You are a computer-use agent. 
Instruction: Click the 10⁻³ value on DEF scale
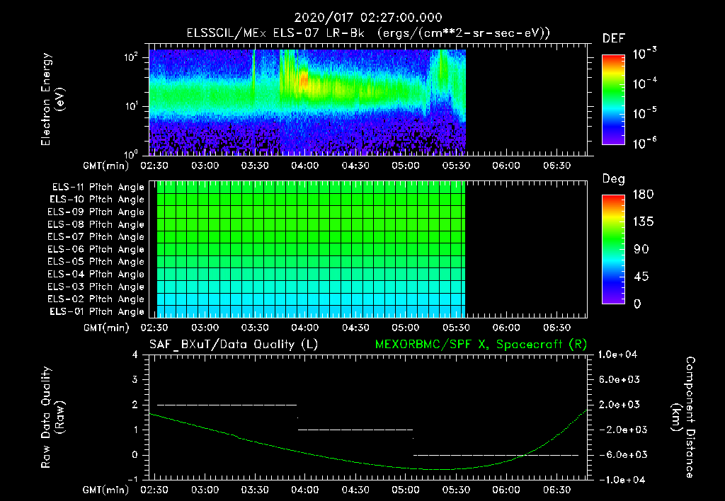pyautogui.click(x=644, y=54)
